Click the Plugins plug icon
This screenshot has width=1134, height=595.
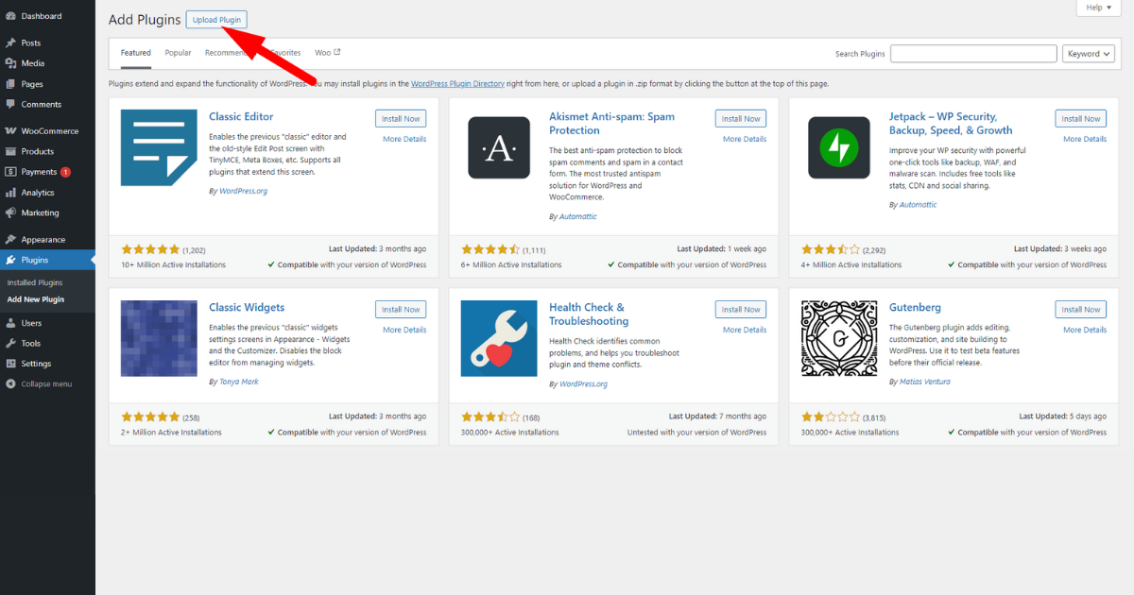[x=10, y=260]
